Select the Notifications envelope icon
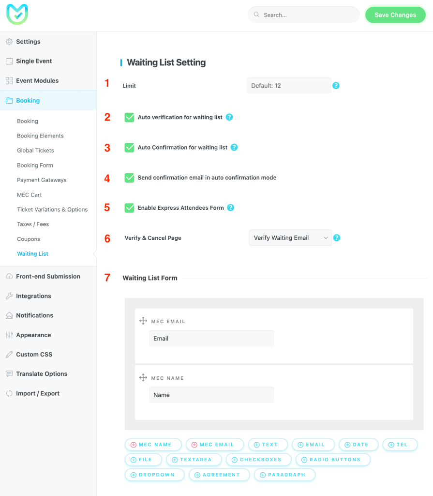Screen dimensions: 433x496 pos(9,315)
